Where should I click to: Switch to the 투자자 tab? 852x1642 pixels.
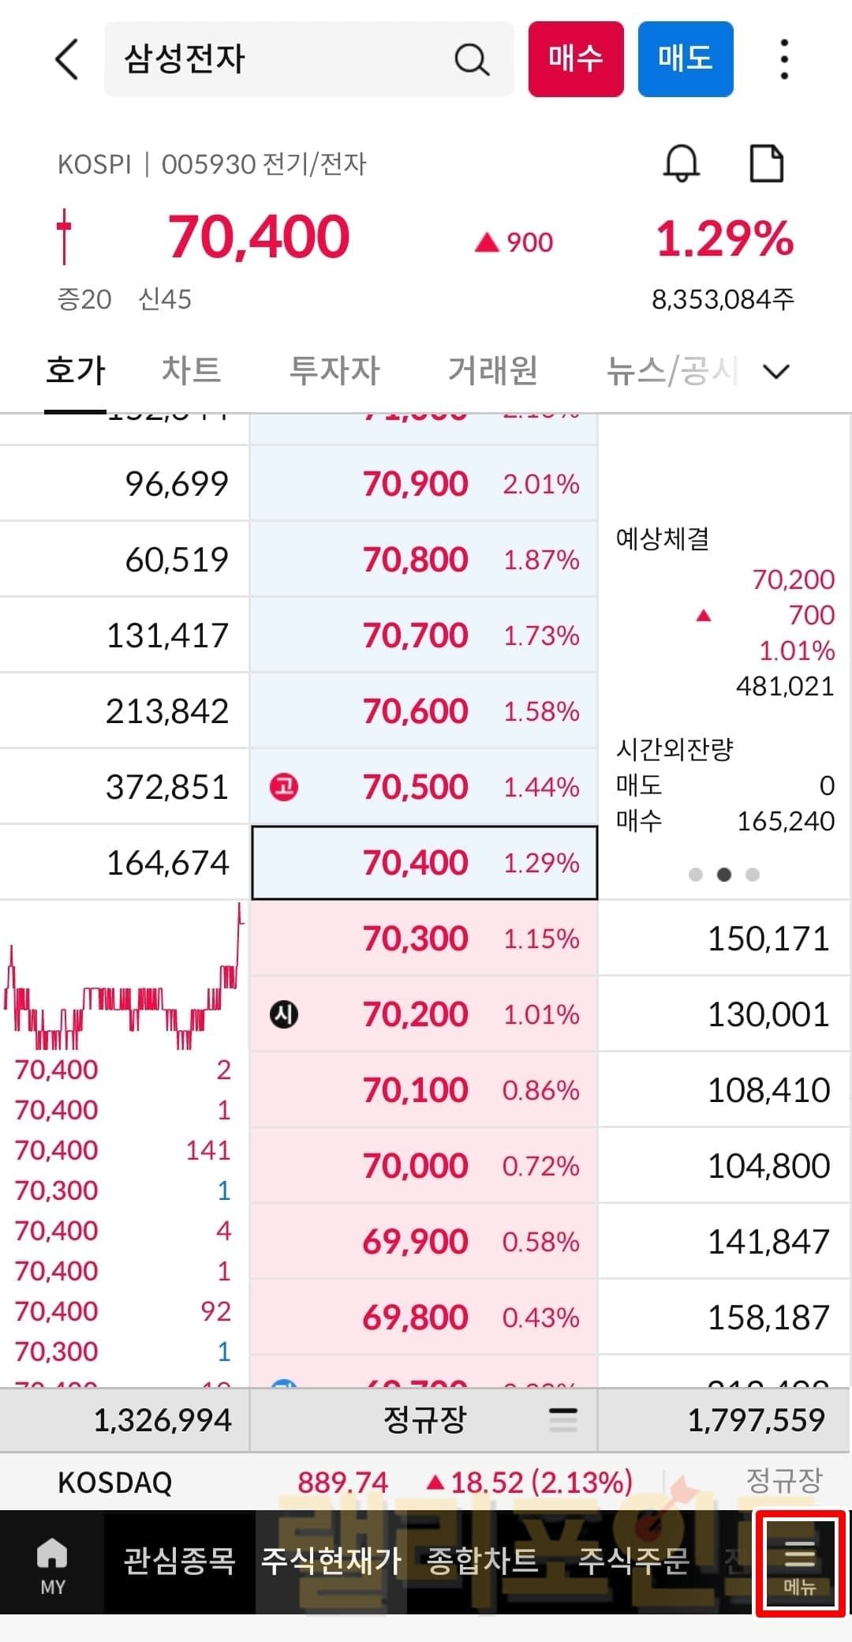(x=334, y=370)
